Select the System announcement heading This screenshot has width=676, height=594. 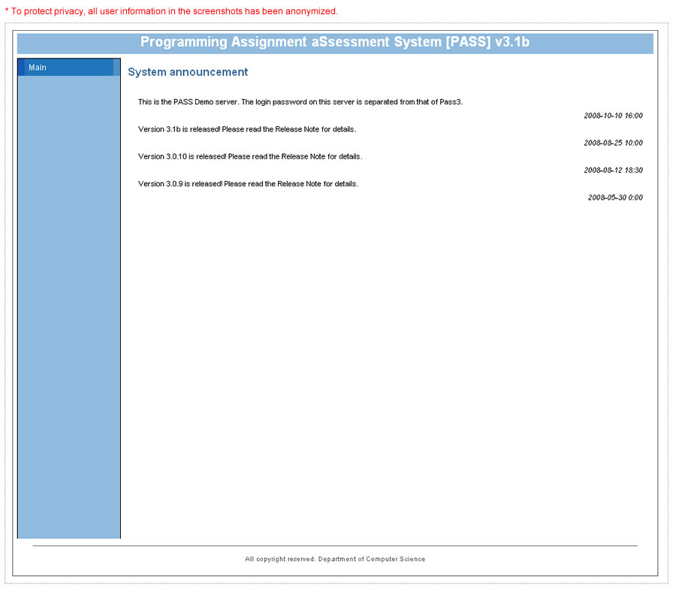188,72
